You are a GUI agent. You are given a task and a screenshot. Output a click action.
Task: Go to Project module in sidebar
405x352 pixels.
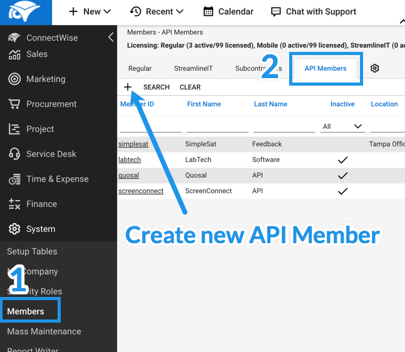pyautogui.click(x=40, y=129)
